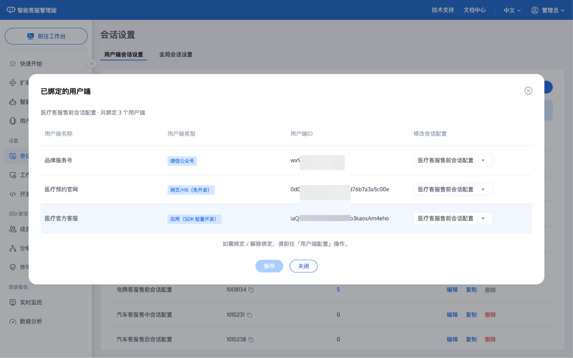Click 复制 for 汽车客服售中会话配置
Viewport: 573px width, 358px height.
pyautogui.click(x=471, y=315)
